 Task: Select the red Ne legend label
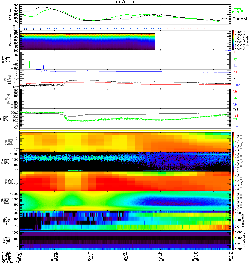point(235,72)
